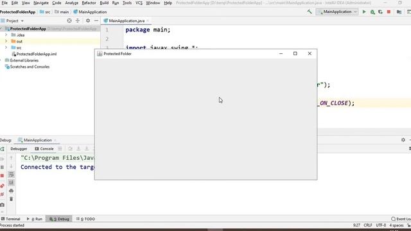Open the Tools menu
Viewport: 411px width, 231px height.
(x=127, y=3)
